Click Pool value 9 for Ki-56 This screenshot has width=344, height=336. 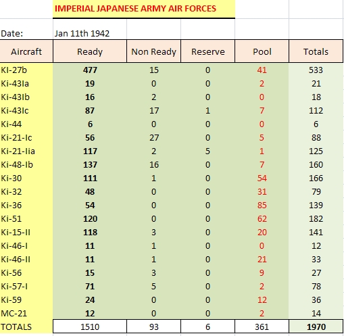[x=262, y=273]
